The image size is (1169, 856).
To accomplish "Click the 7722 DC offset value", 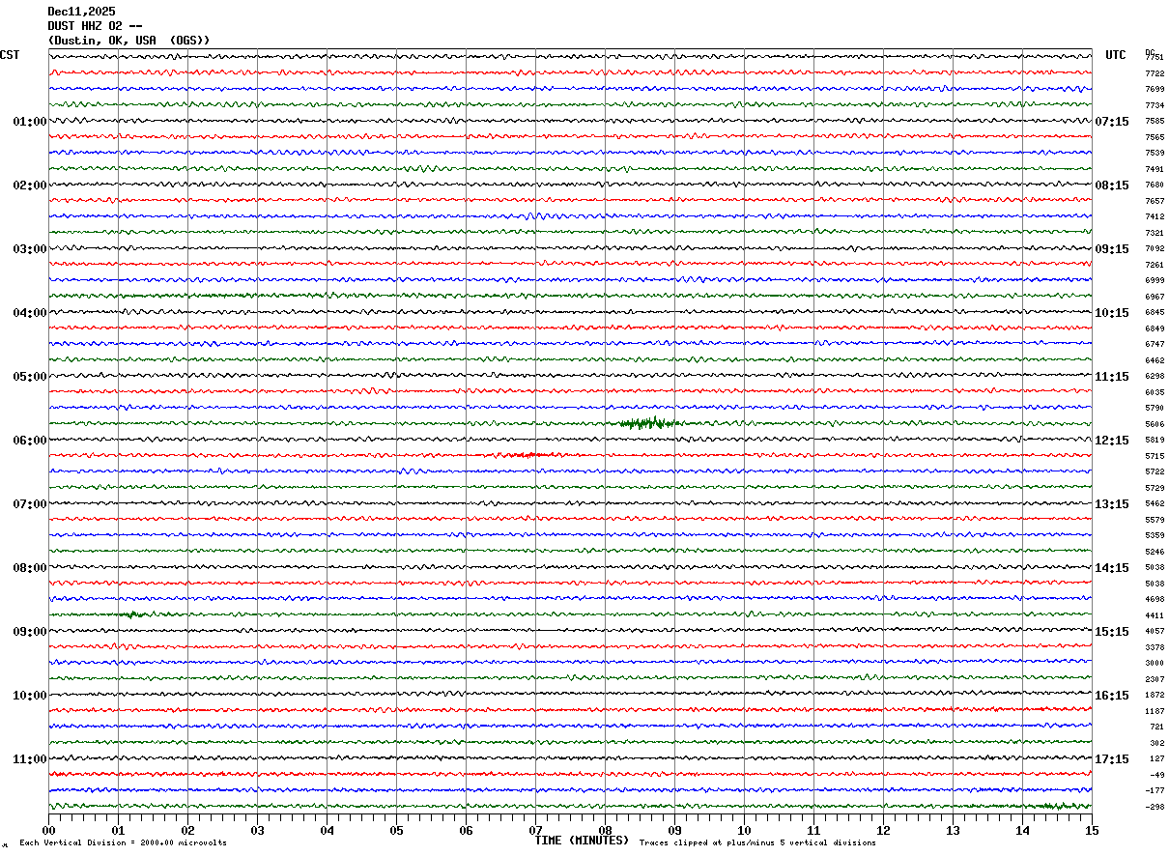I will tap(1155, 73).
